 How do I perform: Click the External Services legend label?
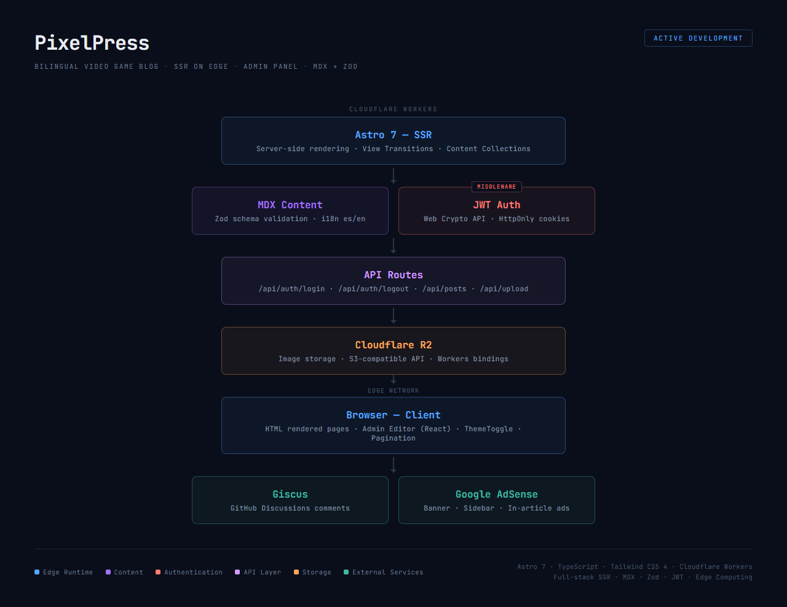click(x=388, y=572)
